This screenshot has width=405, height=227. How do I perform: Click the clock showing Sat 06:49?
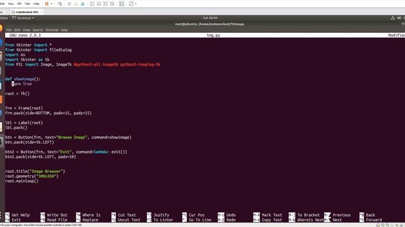(210, 18)
